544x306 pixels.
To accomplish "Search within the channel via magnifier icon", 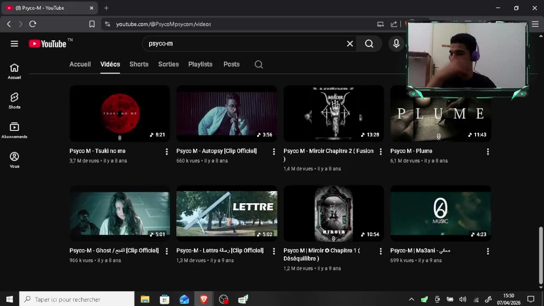I will point(259,65).
